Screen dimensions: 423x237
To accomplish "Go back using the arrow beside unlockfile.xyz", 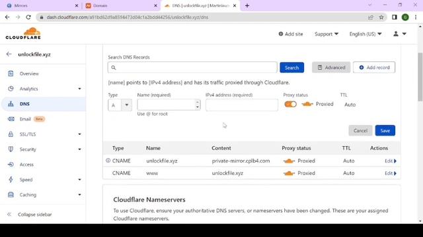I will coord(9,54).
